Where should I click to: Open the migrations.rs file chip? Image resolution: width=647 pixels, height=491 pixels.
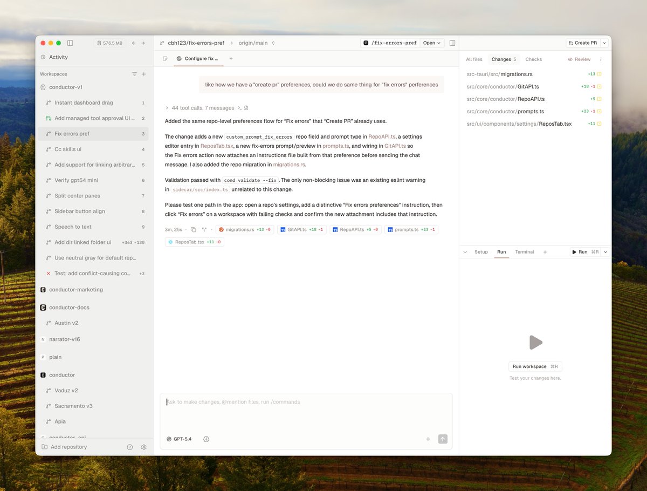point(244,230)
